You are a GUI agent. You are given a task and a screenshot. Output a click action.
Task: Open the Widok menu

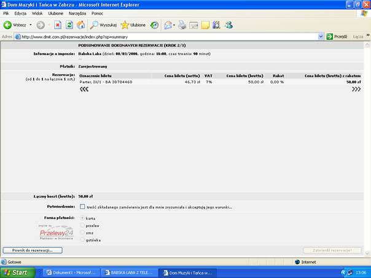pos(37,13)
